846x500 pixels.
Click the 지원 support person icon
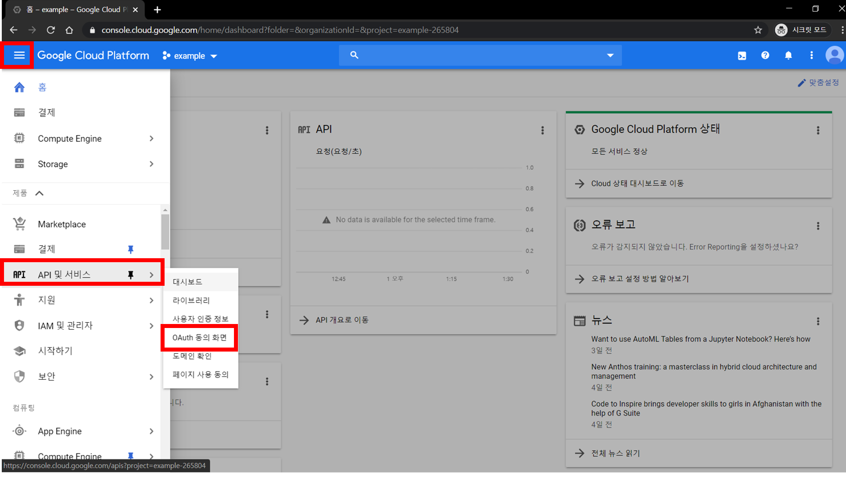[19, 300]
